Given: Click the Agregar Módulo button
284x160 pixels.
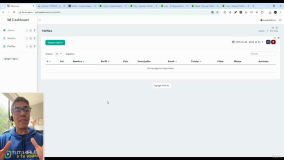Looking at the screenshot, I should [162, 85].
